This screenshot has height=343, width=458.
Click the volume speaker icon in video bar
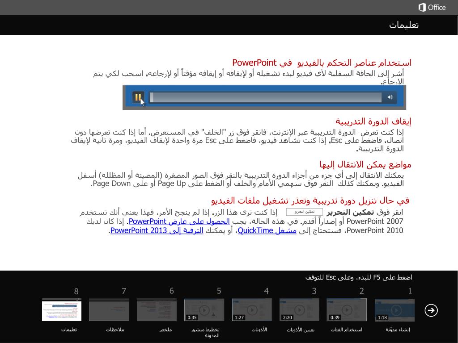390,97
